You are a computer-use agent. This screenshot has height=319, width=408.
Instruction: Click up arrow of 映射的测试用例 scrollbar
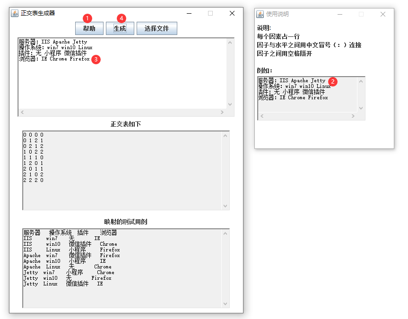(226, 233)
